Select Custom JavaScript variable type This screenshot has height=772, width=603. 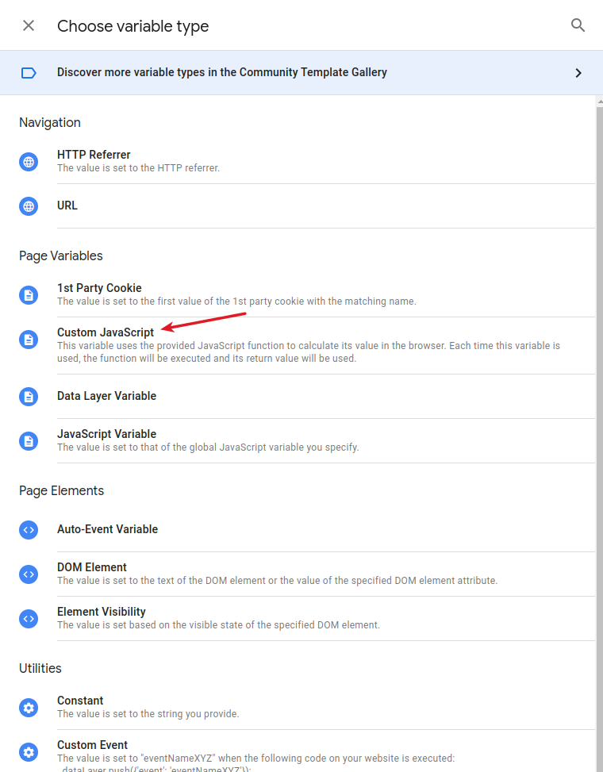(x=106, y=332)
